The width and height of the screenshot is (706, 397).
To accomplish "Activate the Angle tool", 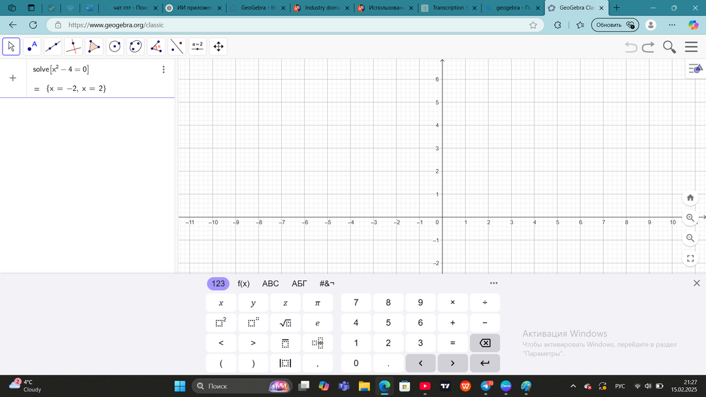I will (x=156, y=47).
